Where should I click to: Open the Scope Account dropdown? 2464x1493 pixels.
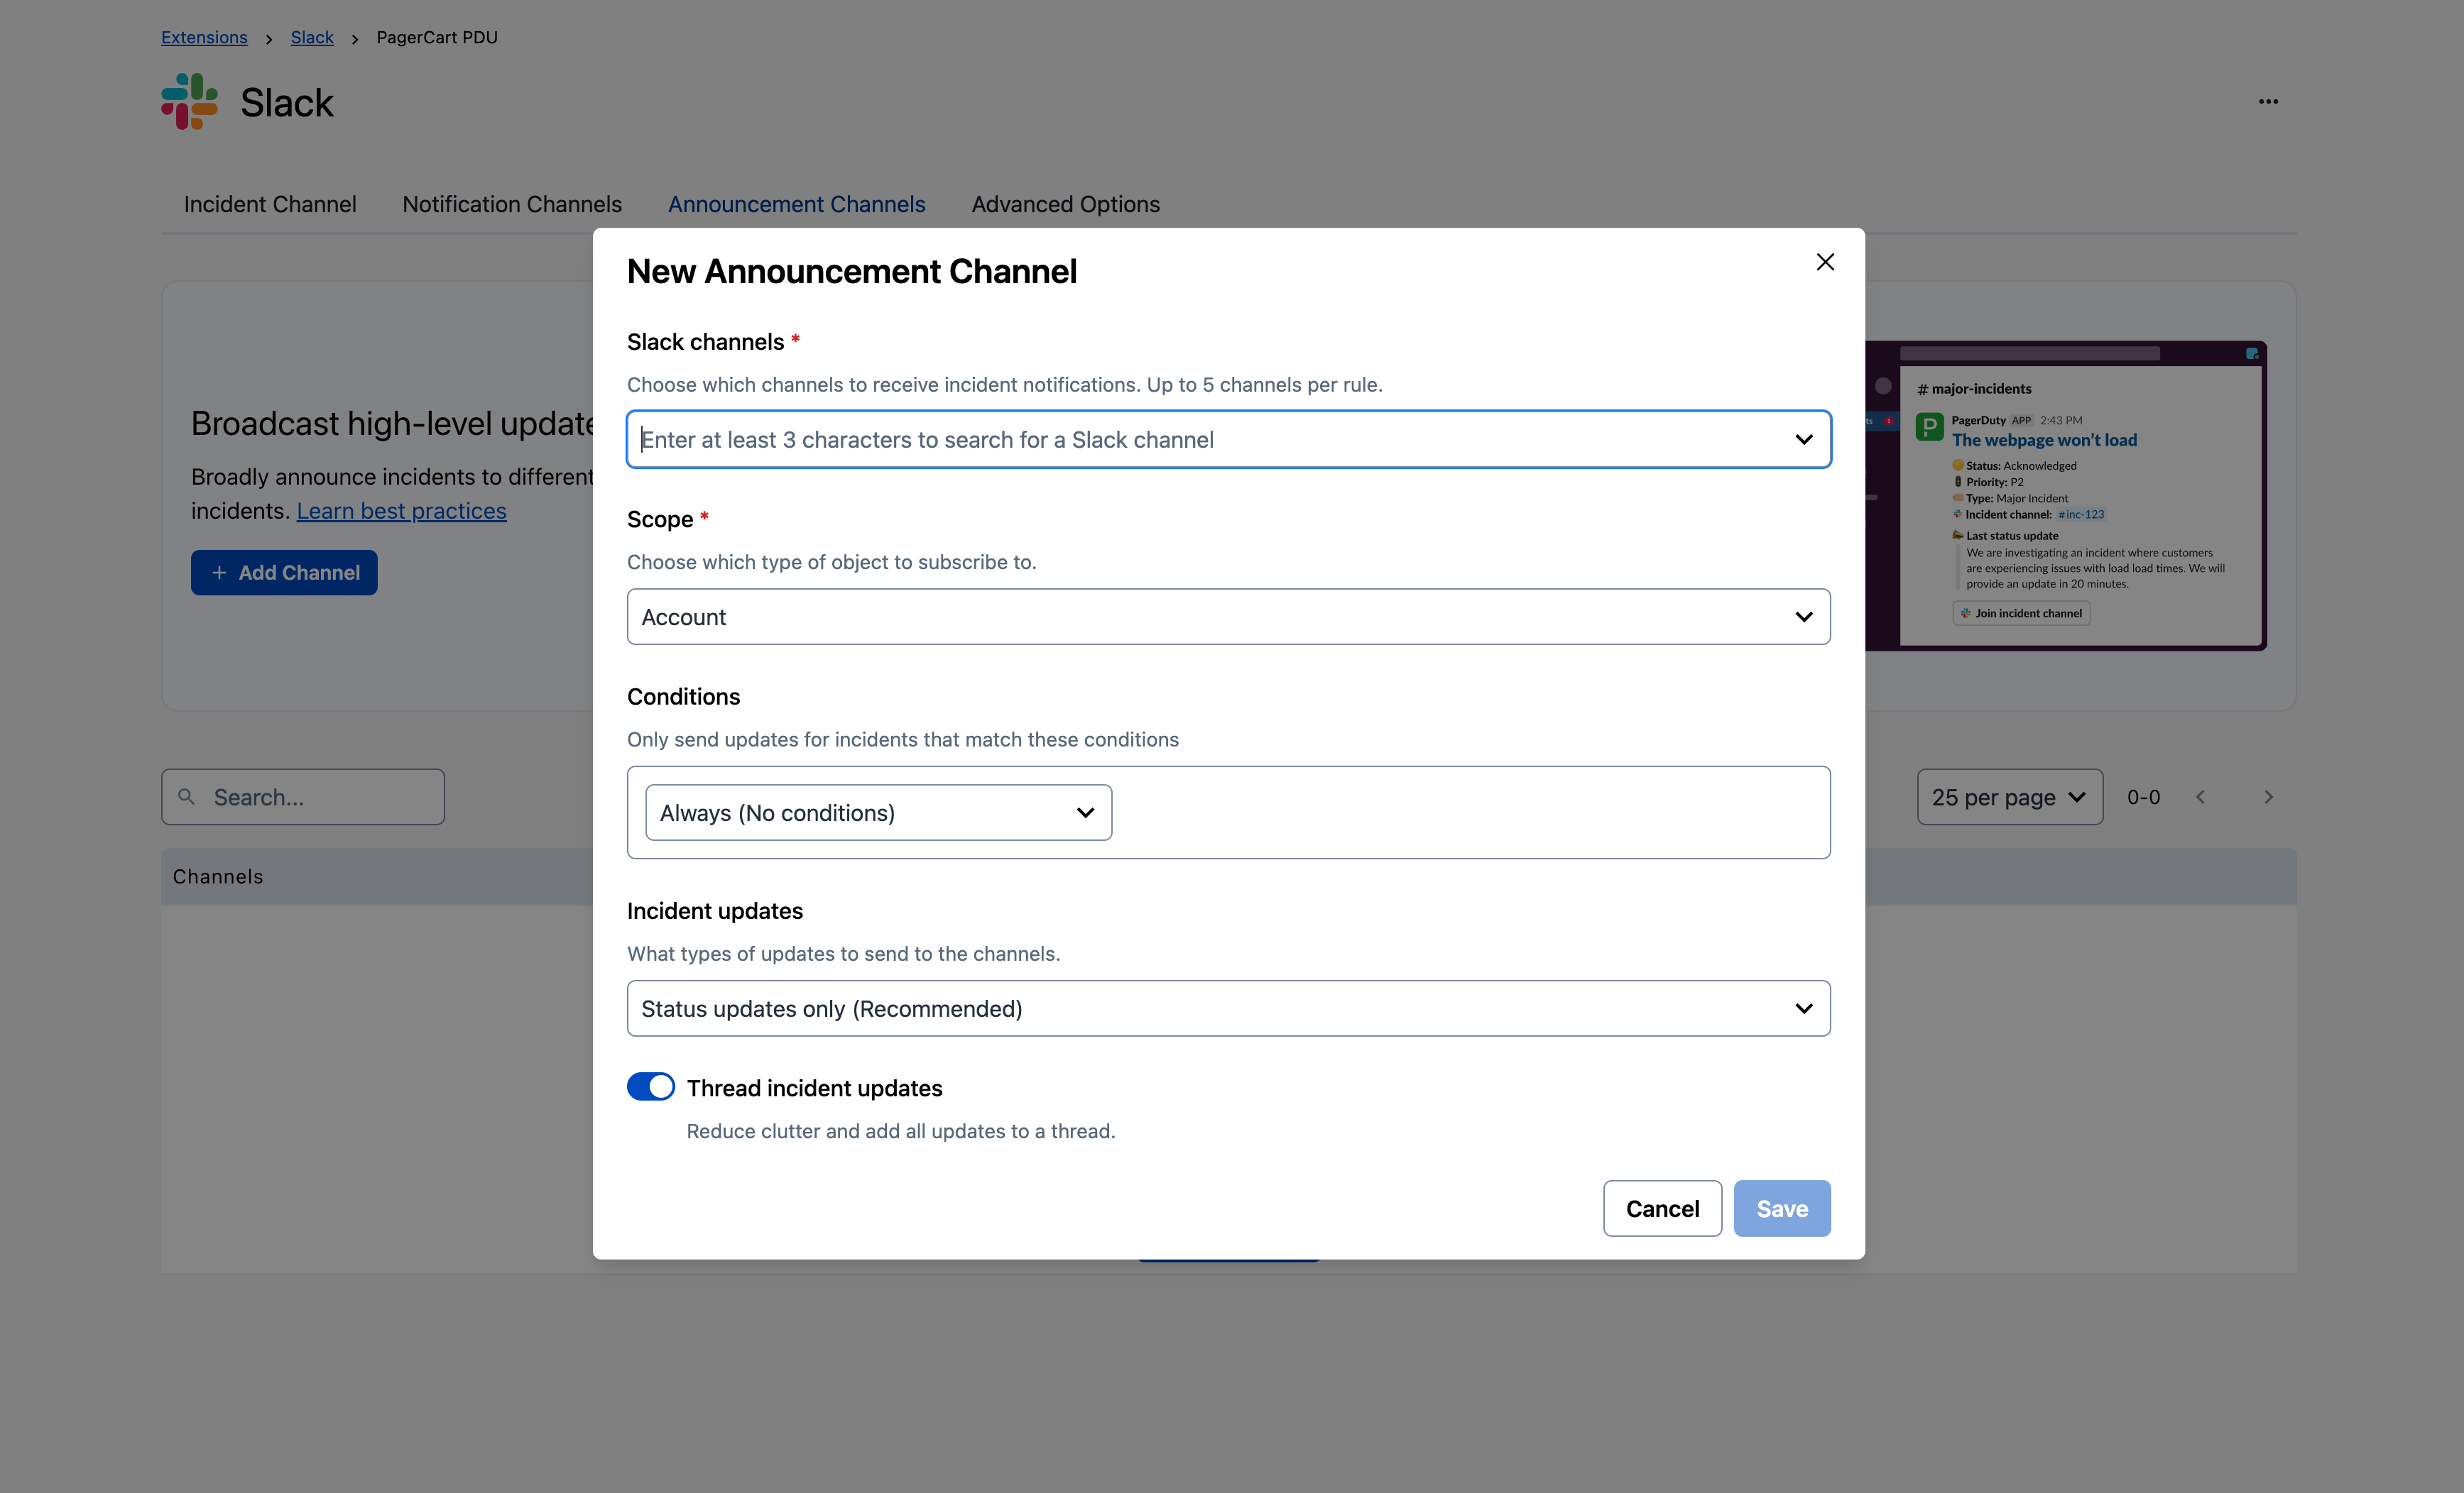[x=1228, y=617]
